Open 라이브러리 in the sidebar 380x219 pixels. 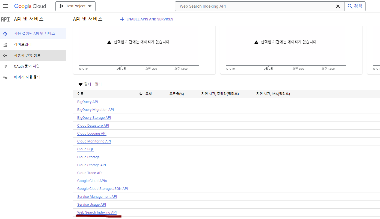point(33,44)
